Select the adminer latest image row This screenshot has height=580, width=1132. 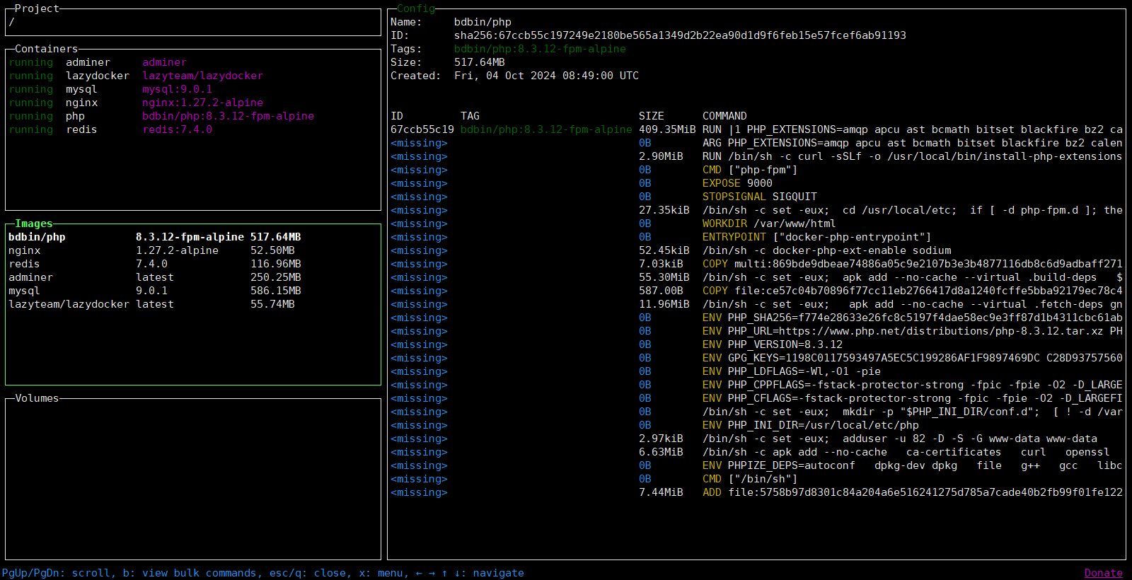(193, 277)
